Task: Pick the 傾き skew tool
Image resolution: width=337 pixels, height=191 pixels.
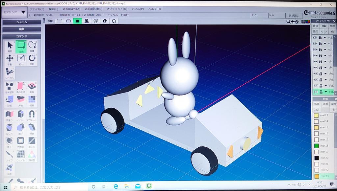Action: 32,129
